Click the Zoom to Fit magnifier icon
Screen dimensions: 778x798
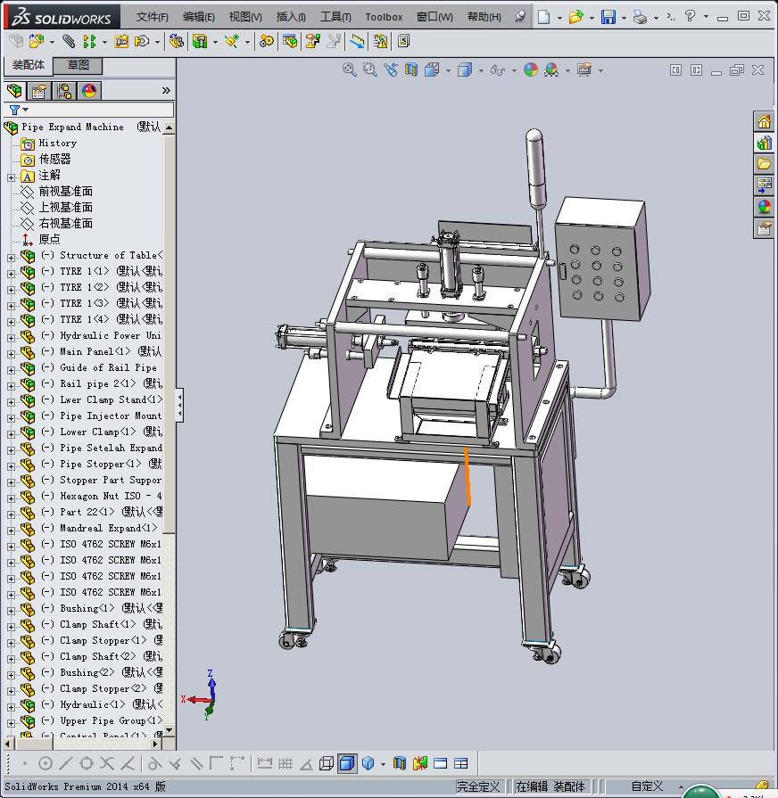coord(350,70)
